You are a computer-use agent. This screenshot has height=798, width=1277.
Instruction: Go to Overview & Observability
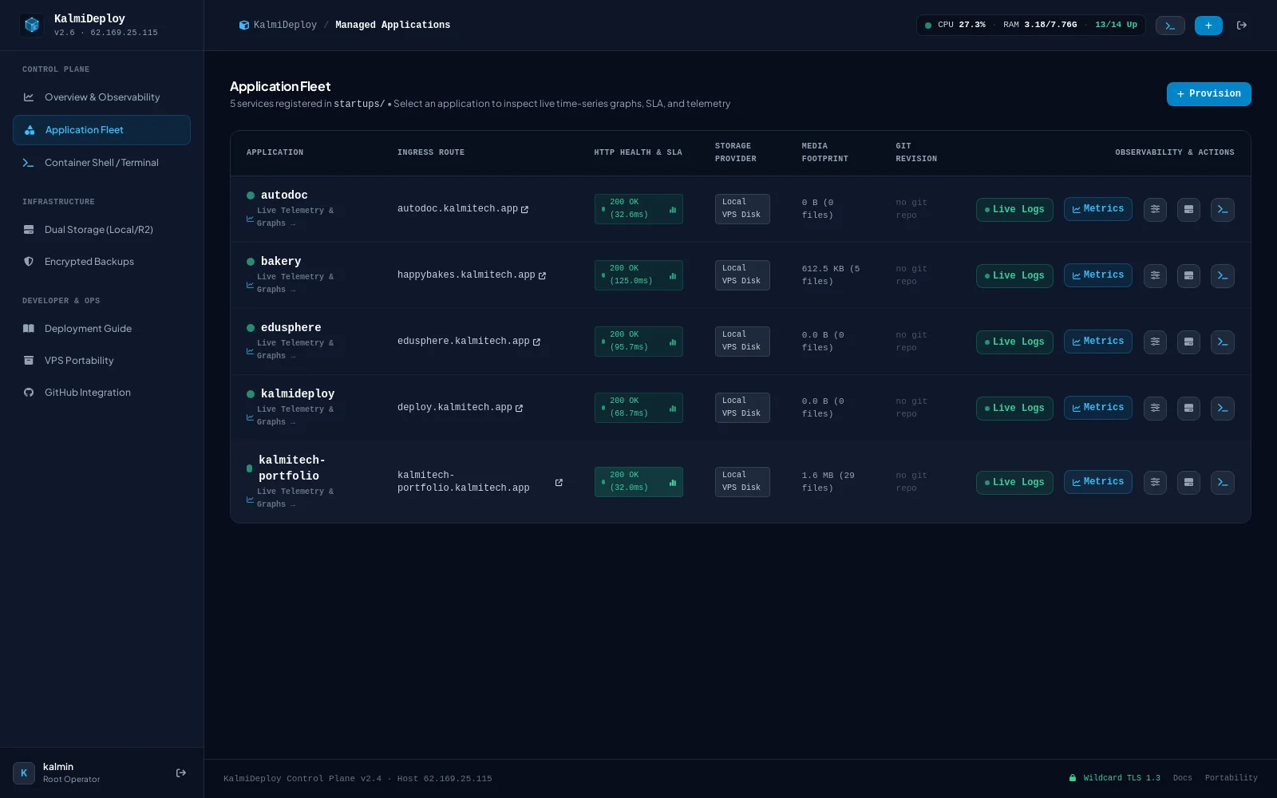pos(101,97)
